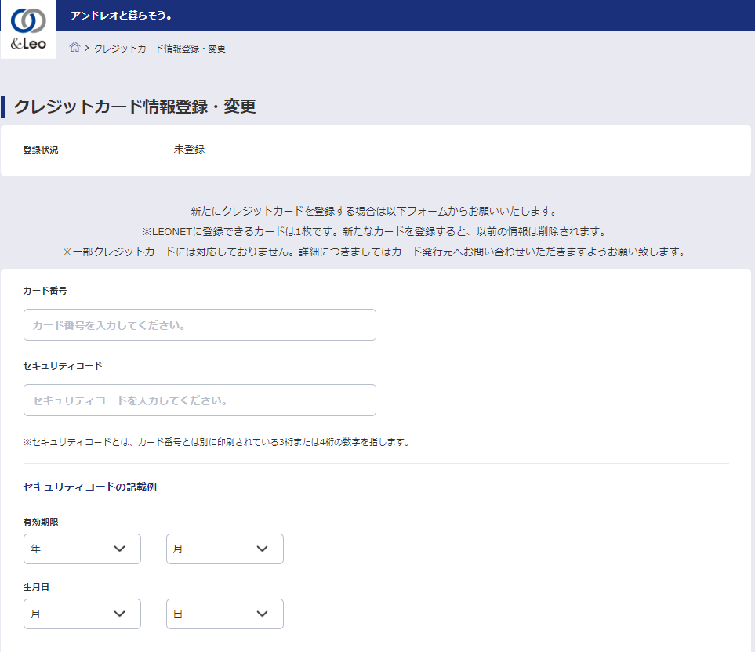The image size is (755, 652).
Task: Open the expiry month (月) dropdown under 有効期限
Action: coord(225,549)
